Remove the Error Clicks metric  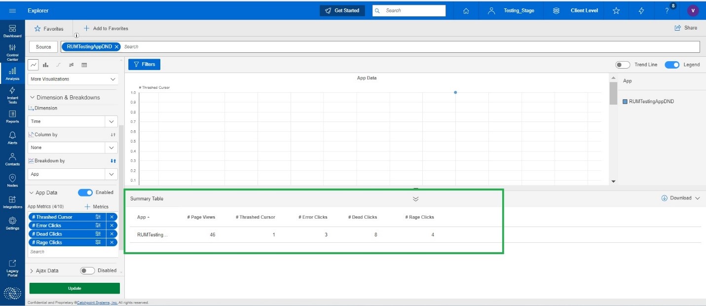[112, 226]
